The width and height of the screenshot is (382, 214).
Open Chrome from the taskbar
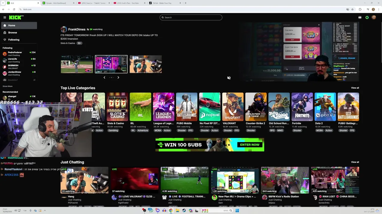171,211
